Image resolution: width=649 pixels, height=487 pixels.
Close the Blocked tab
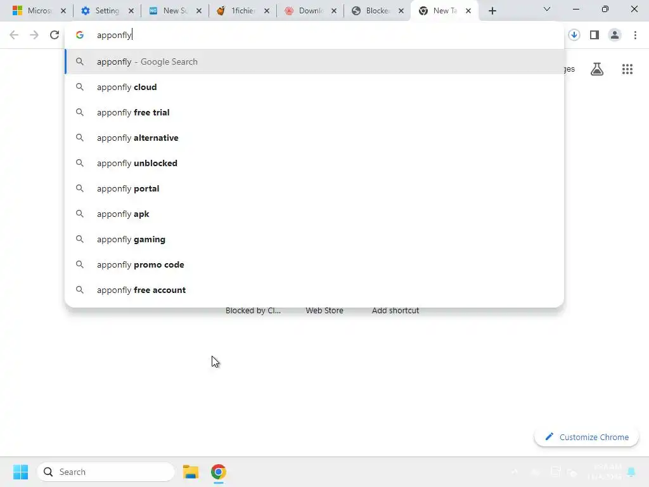coord(401,11)
